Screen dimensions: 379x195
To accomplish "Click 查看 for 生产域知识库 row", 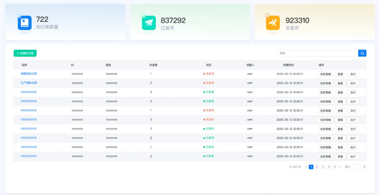I will coord(340,83).
